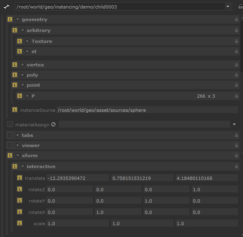Image resolution: width=243 pixels, height=237 pixels.
Task: Click the lock icon on interactive row
Action: click(237, 167)
